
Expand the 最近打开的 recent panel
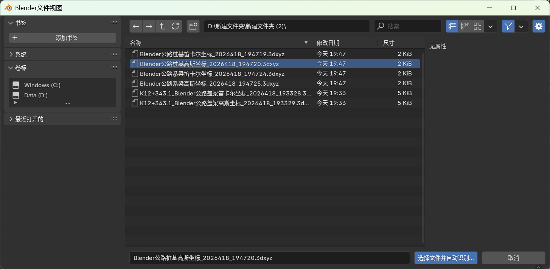(x=11, y=119)
